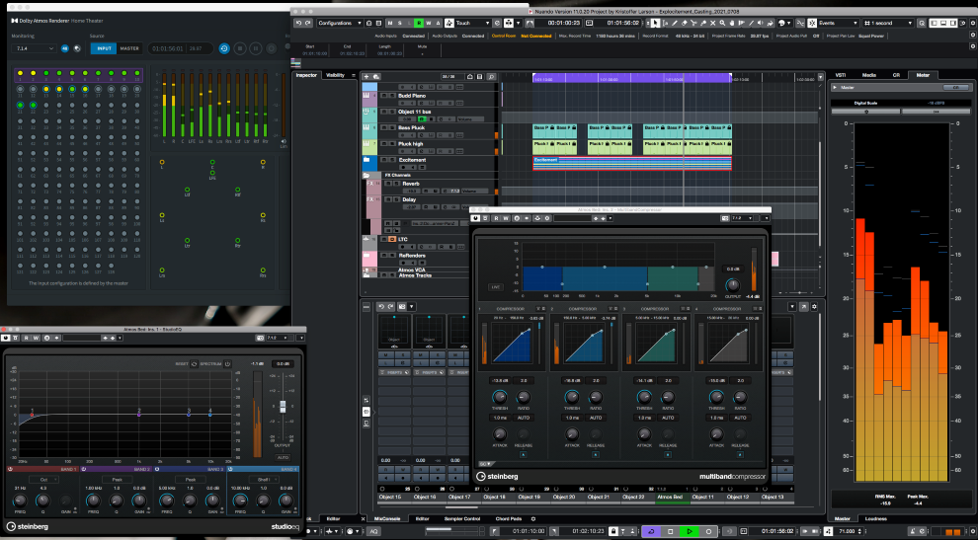Click the tempo value 71.000 field
Screen dimensions: 978x540
[x=847, y=531]
